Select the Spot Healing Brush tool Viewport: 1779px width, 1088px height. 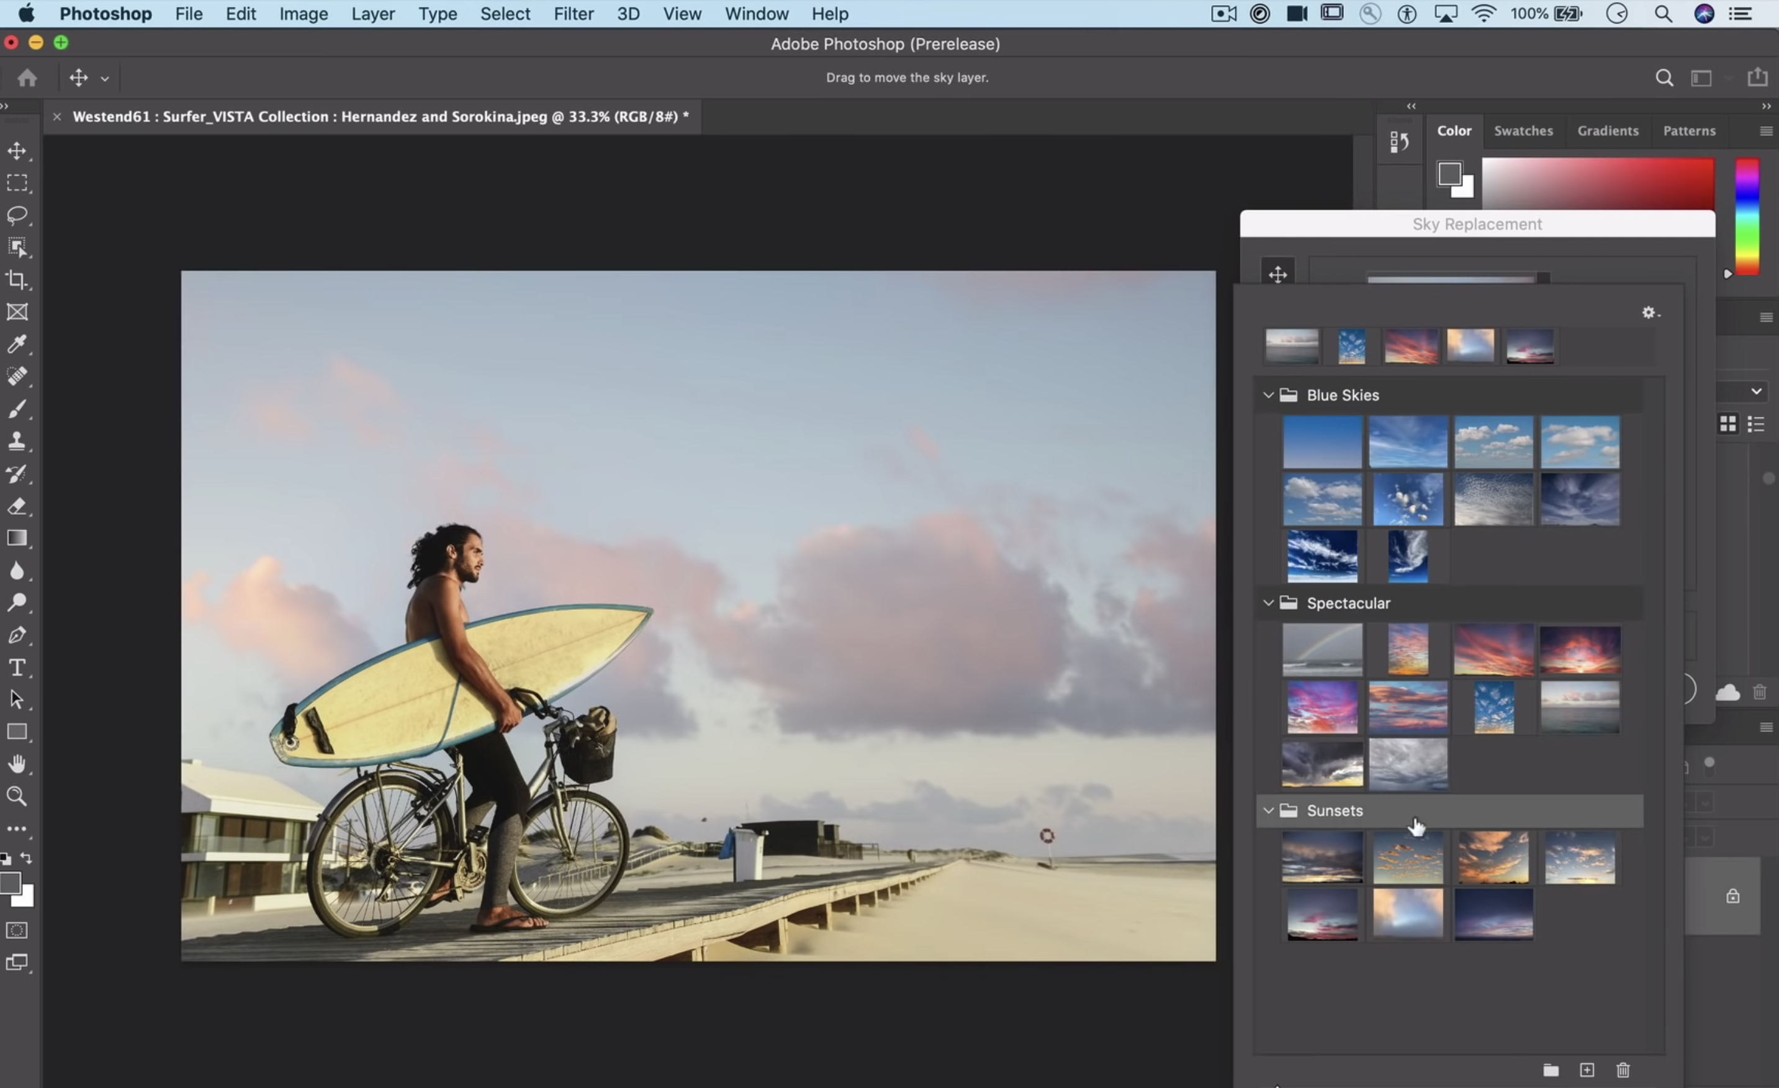pos(17,376)
